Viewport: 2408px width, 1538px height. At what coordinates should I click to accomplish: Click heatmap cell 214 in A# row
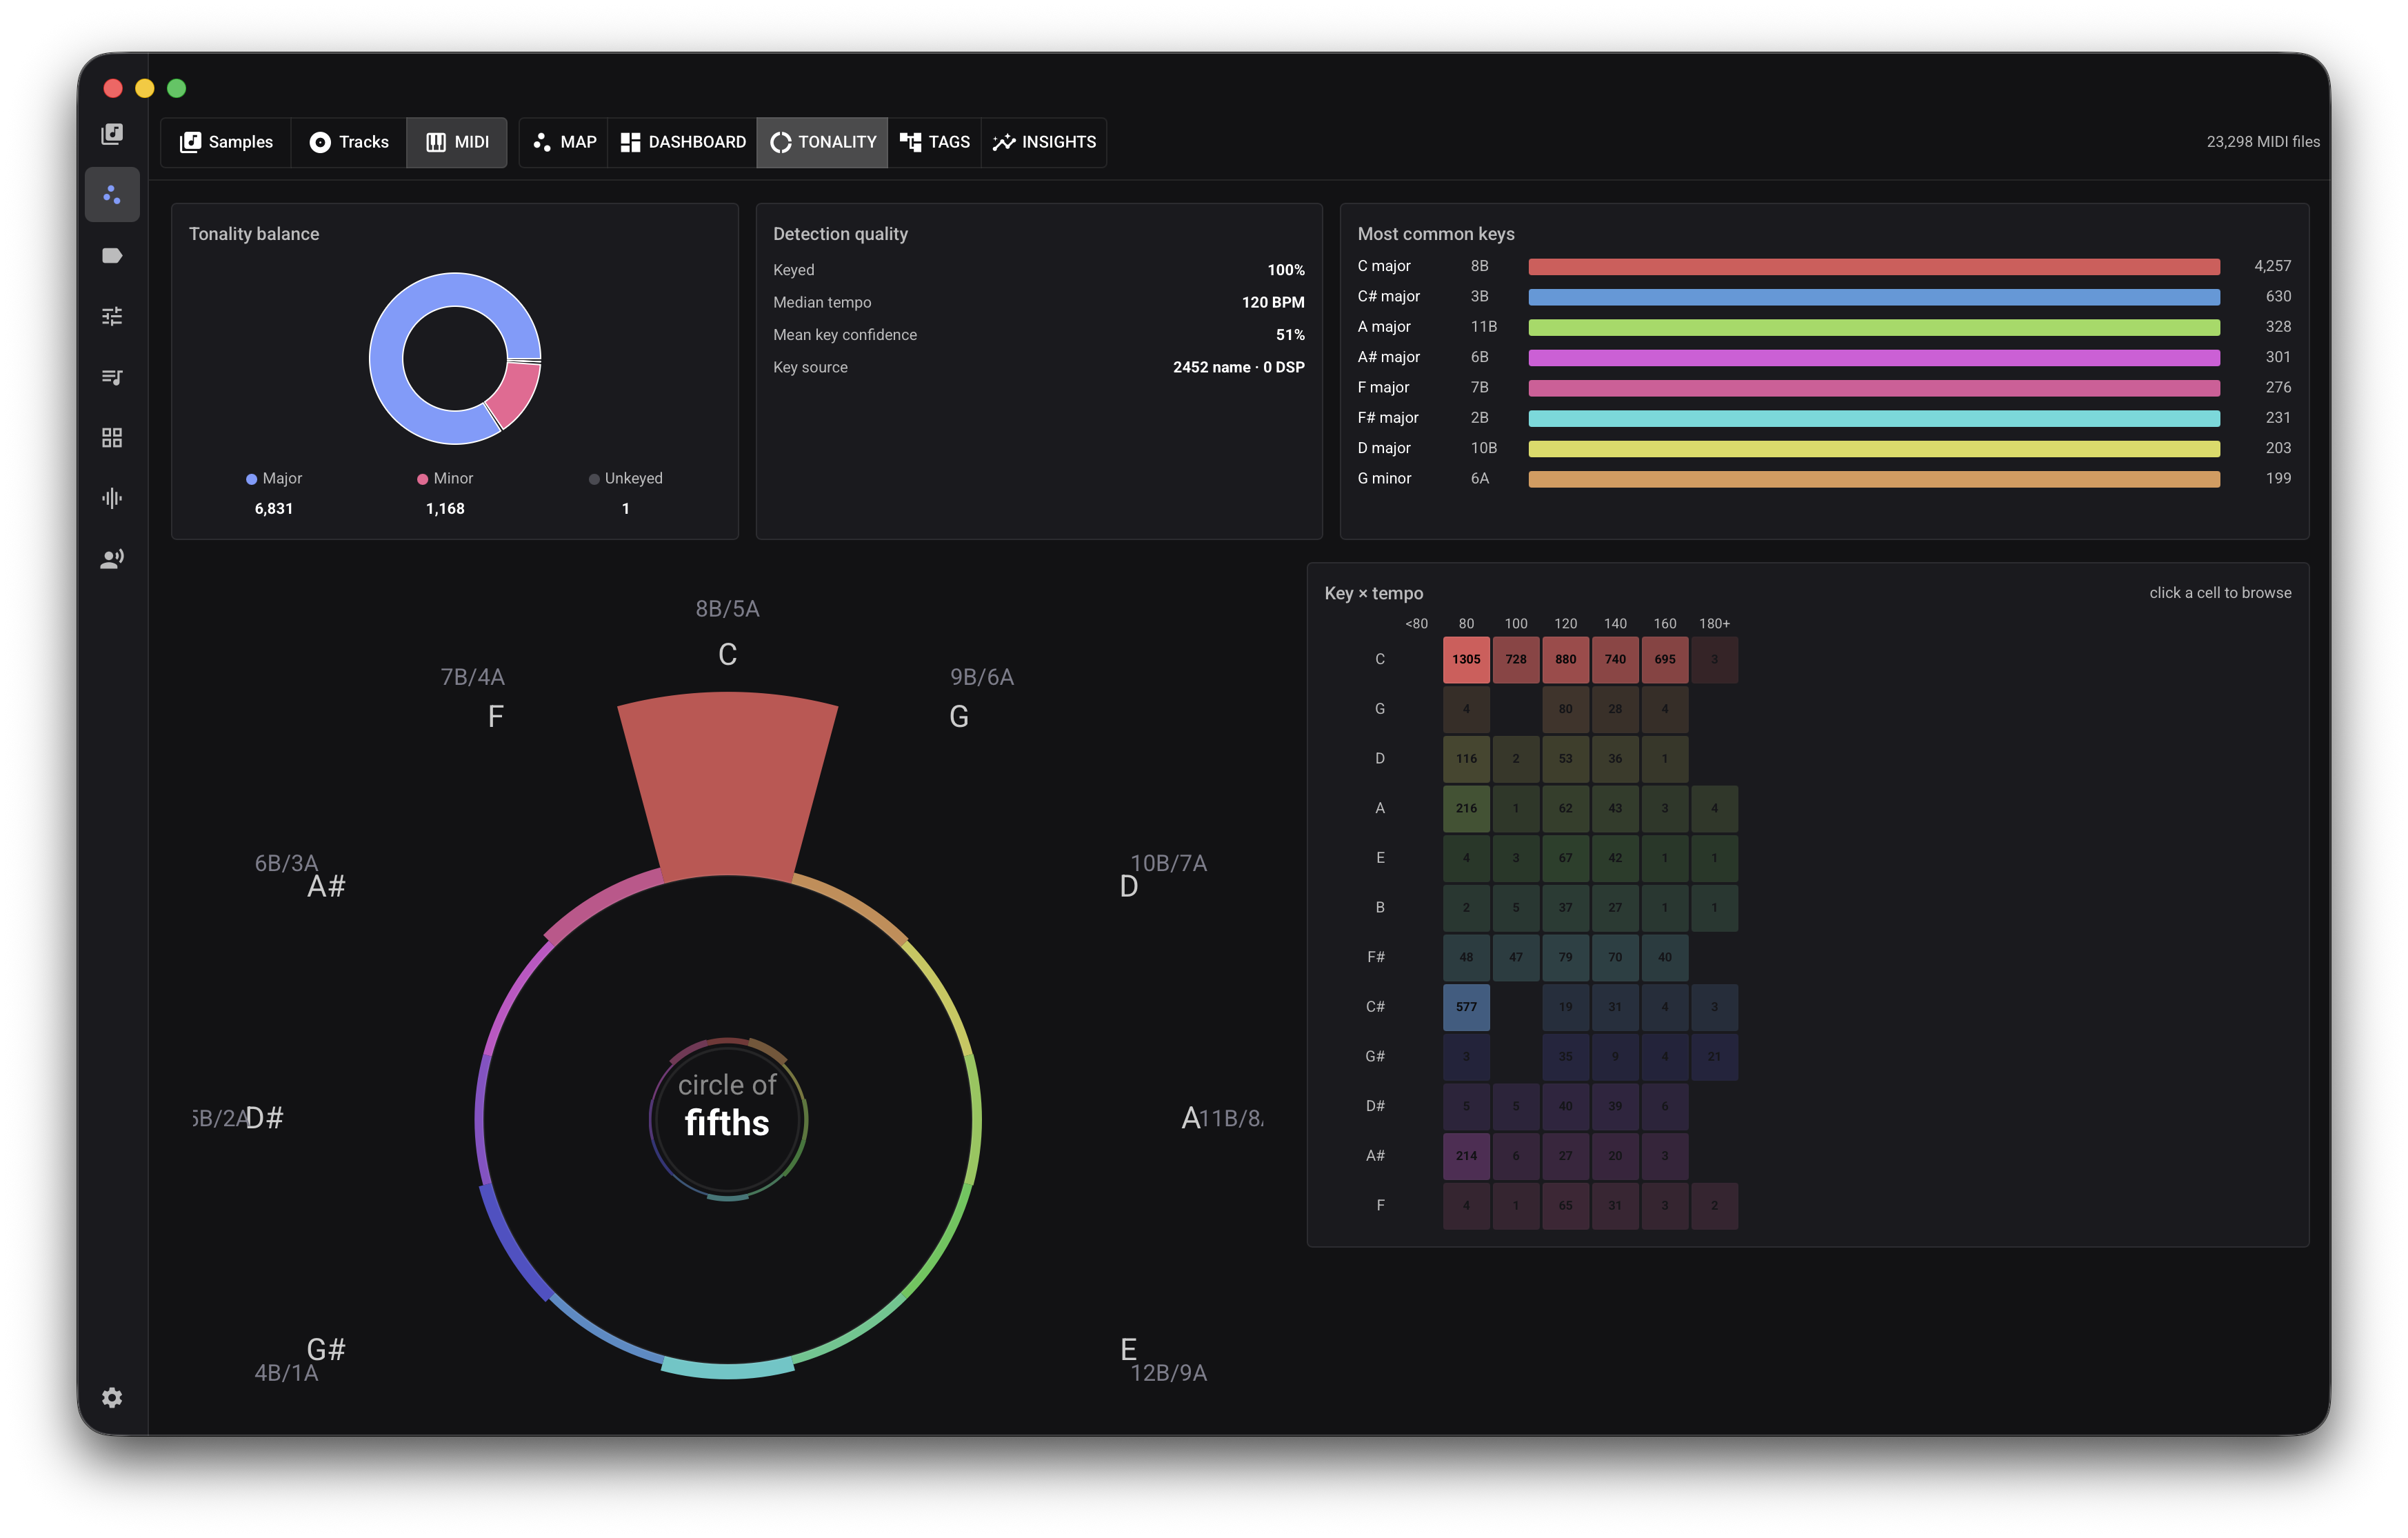point(1466,1156)
